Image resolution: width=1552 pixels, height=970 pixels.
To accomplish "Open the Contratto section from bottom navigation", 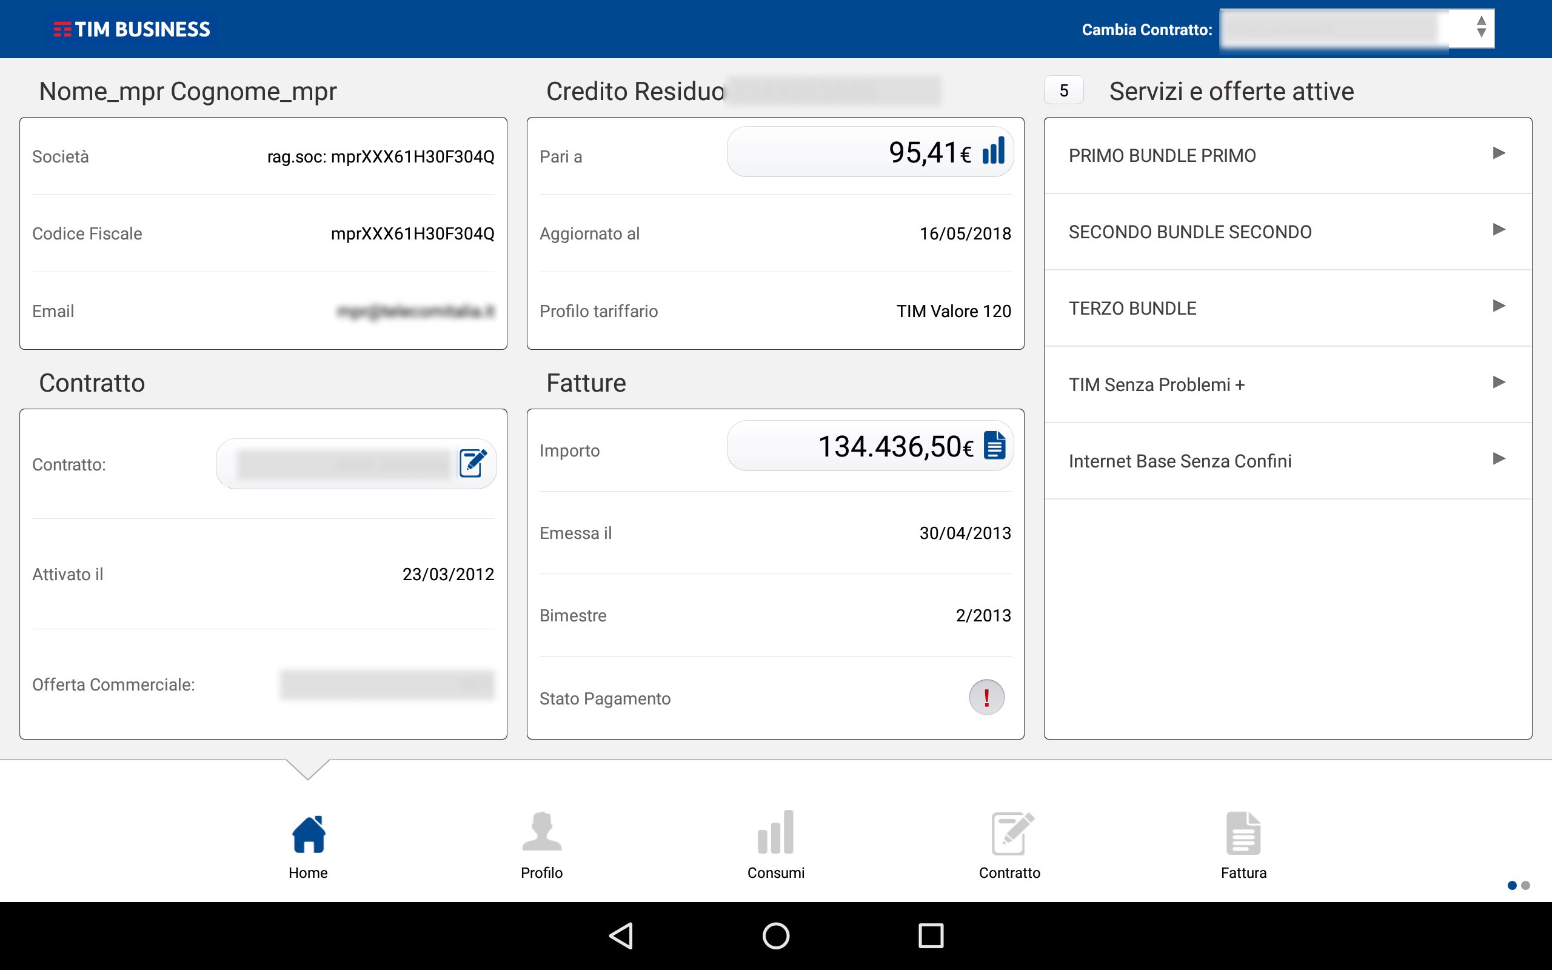I will tap(1009, 834).
